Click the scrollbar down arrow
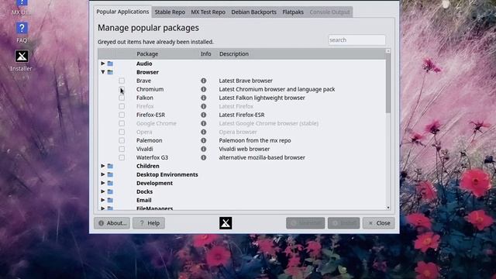Image resolution: width=496 pixels, height=279 pixels. click(x=388, y=208)
